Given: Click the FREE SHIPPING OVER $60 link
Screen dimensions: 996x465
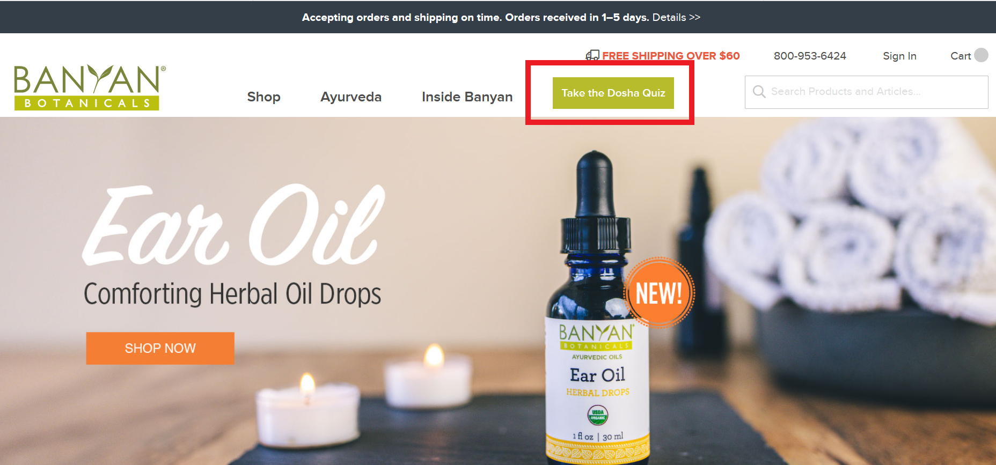Looking at the screenshot, I should [x=671, y=56].
